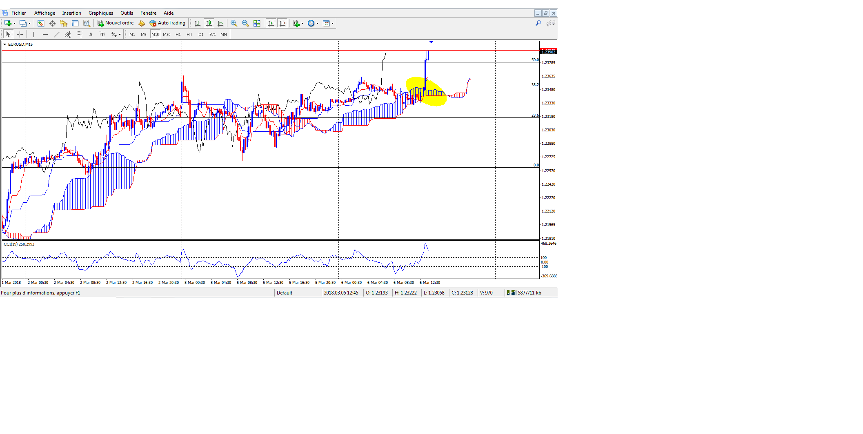Launch the Strategy Tester
Screen dimensions: 863x434
pyautogui.click(x=87, y=23)
